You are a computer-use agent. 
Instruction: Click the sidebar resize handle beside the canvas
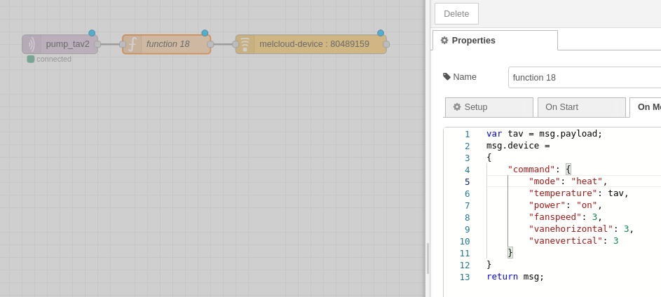[428, 258]
